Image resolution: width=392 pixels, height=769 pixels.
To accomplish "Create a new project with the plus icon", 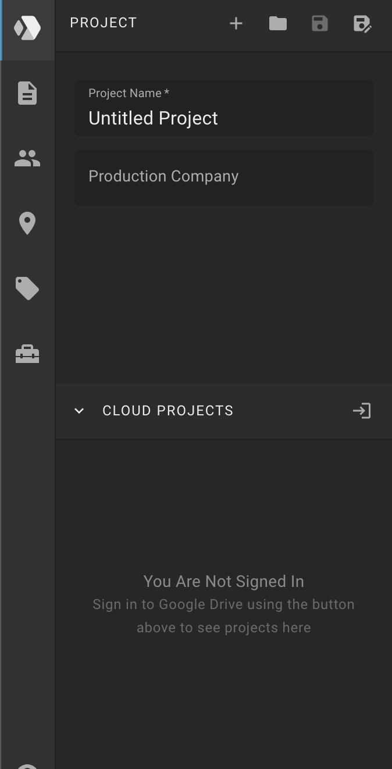I will pyautogui.click(x=236, y=23).
